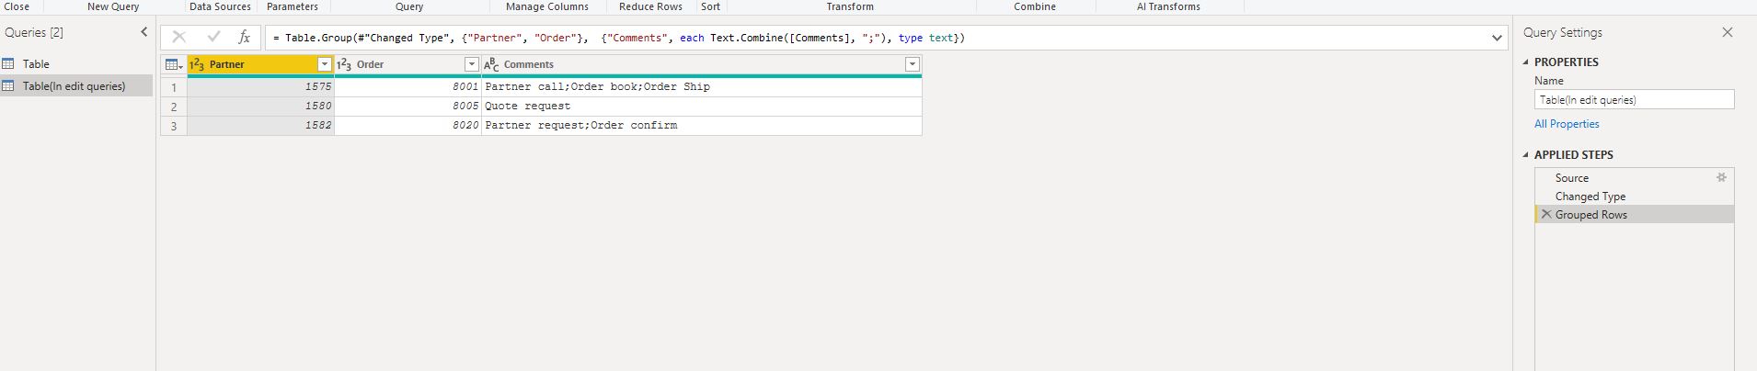
Task: Click the Sort ribbon group label
Action: coord(710,6)
